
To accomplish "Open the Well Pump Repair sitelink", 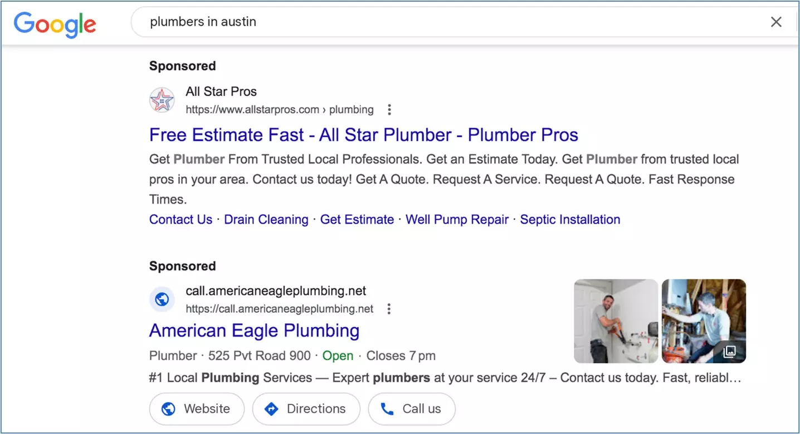I will click(457, 220).
